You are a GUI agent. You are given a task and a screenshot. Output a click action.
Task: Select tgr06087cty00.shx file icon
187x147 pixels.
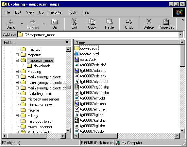(77, 93)
